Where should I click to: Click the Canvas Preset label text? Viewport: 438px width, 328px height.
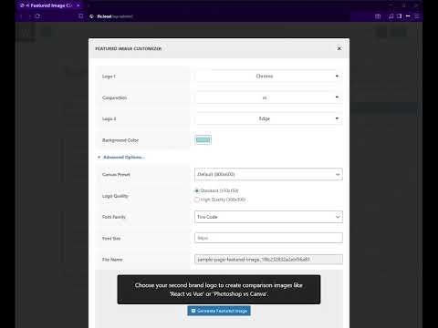116,174
